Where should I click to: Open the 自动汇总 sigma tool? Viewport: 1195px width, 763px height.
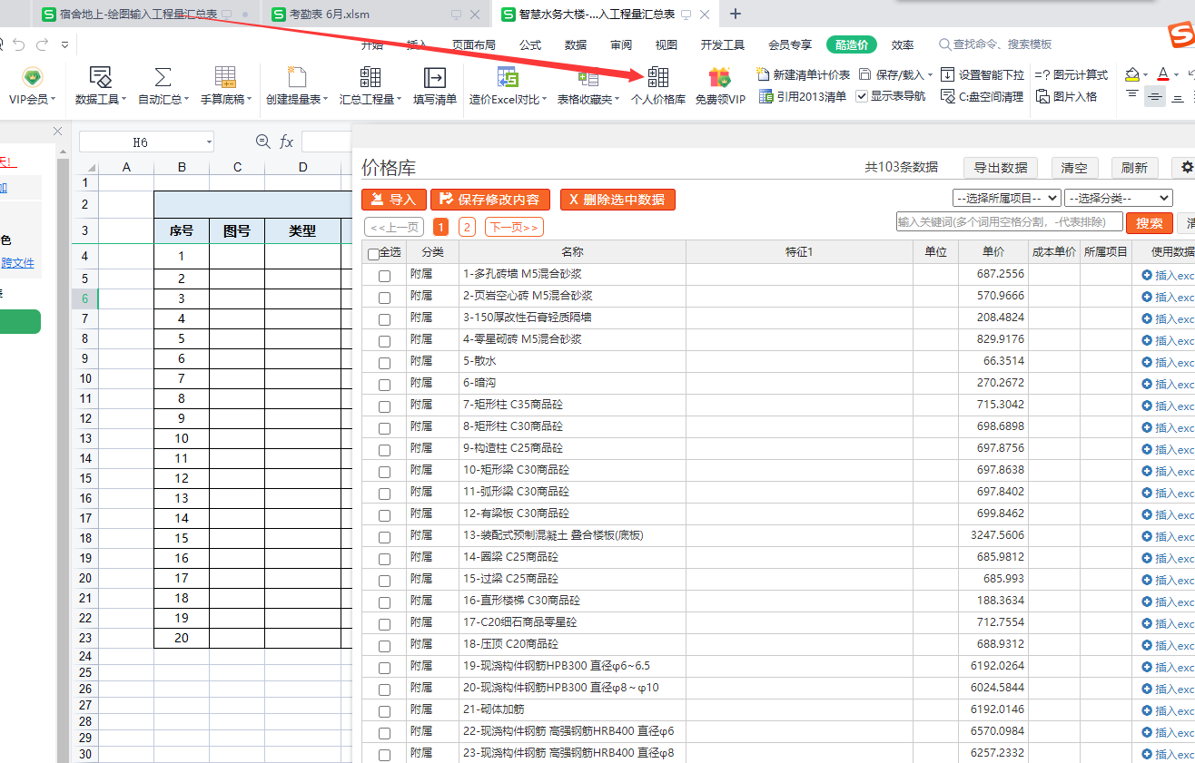click(x=163, y=78)
